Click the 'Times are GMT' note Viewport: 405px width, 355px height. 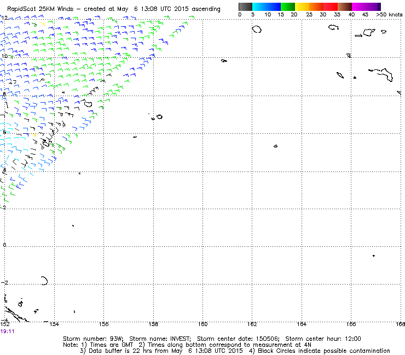coord(111,345)
